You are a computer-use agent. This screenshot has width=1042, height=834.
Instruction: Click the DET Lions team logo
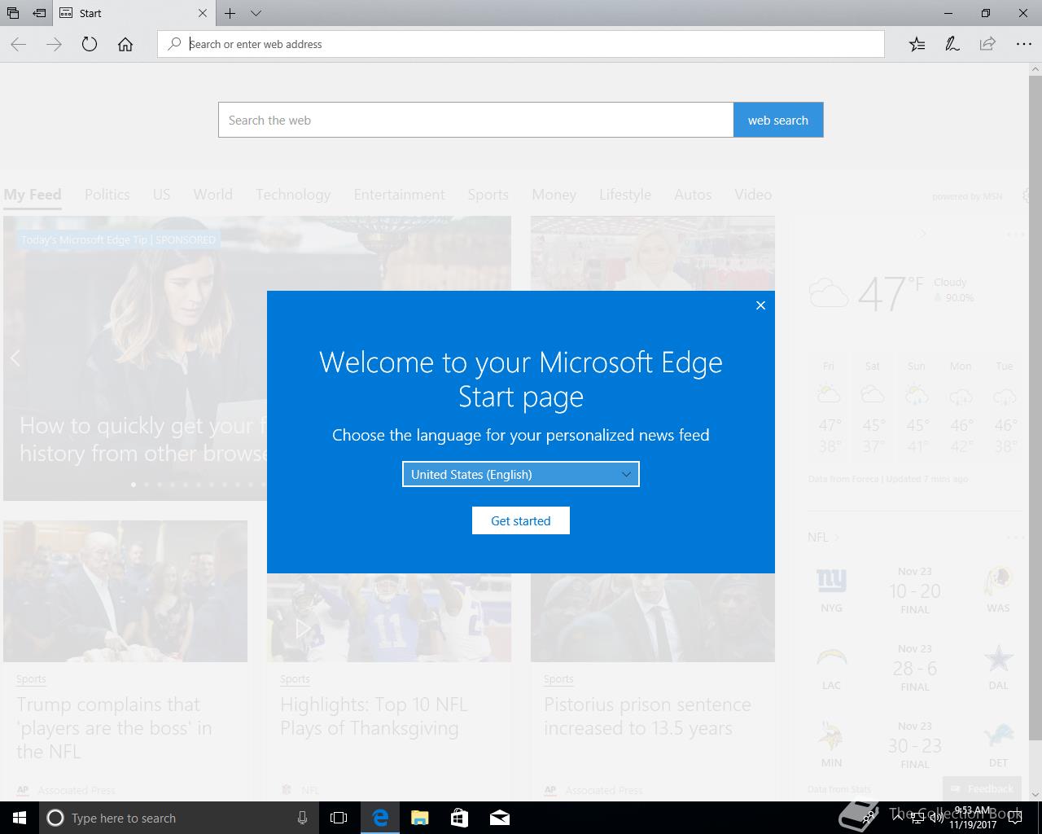pyautogui.click(x=998, y=735)
